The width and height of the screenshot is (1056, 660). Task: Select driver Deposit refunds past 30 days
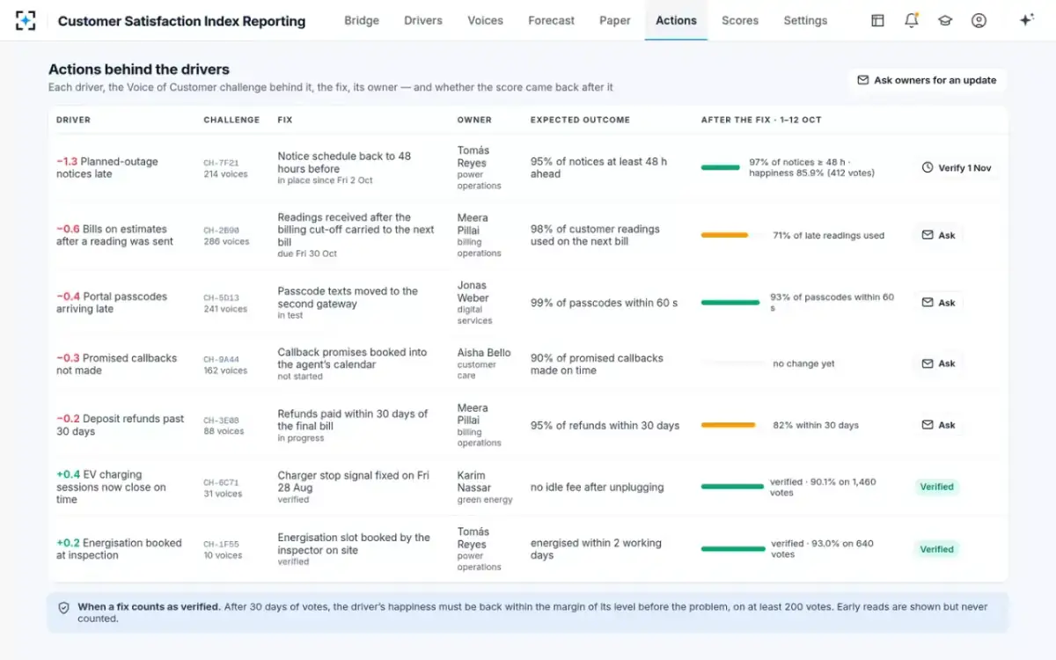[121, 425]
